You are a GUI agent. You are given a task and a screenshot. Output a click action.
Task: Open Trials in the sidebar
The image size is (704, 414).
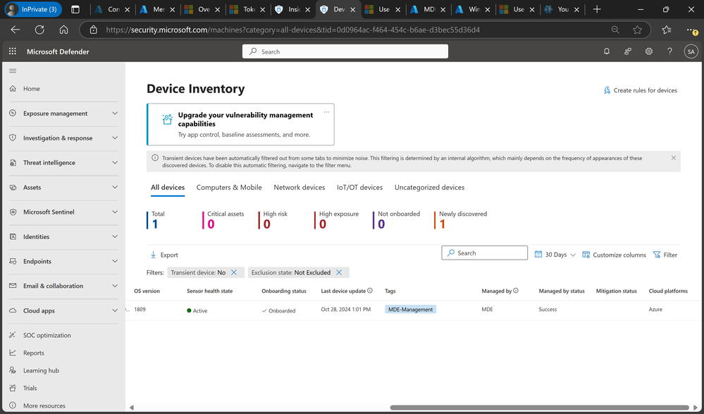pyautogui.click(x=30, y=388)
